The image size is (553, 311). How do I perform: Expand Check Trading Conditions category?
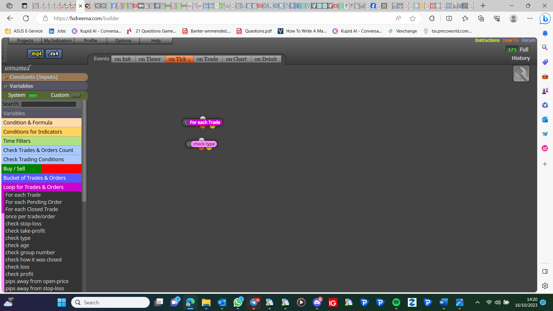41,160
